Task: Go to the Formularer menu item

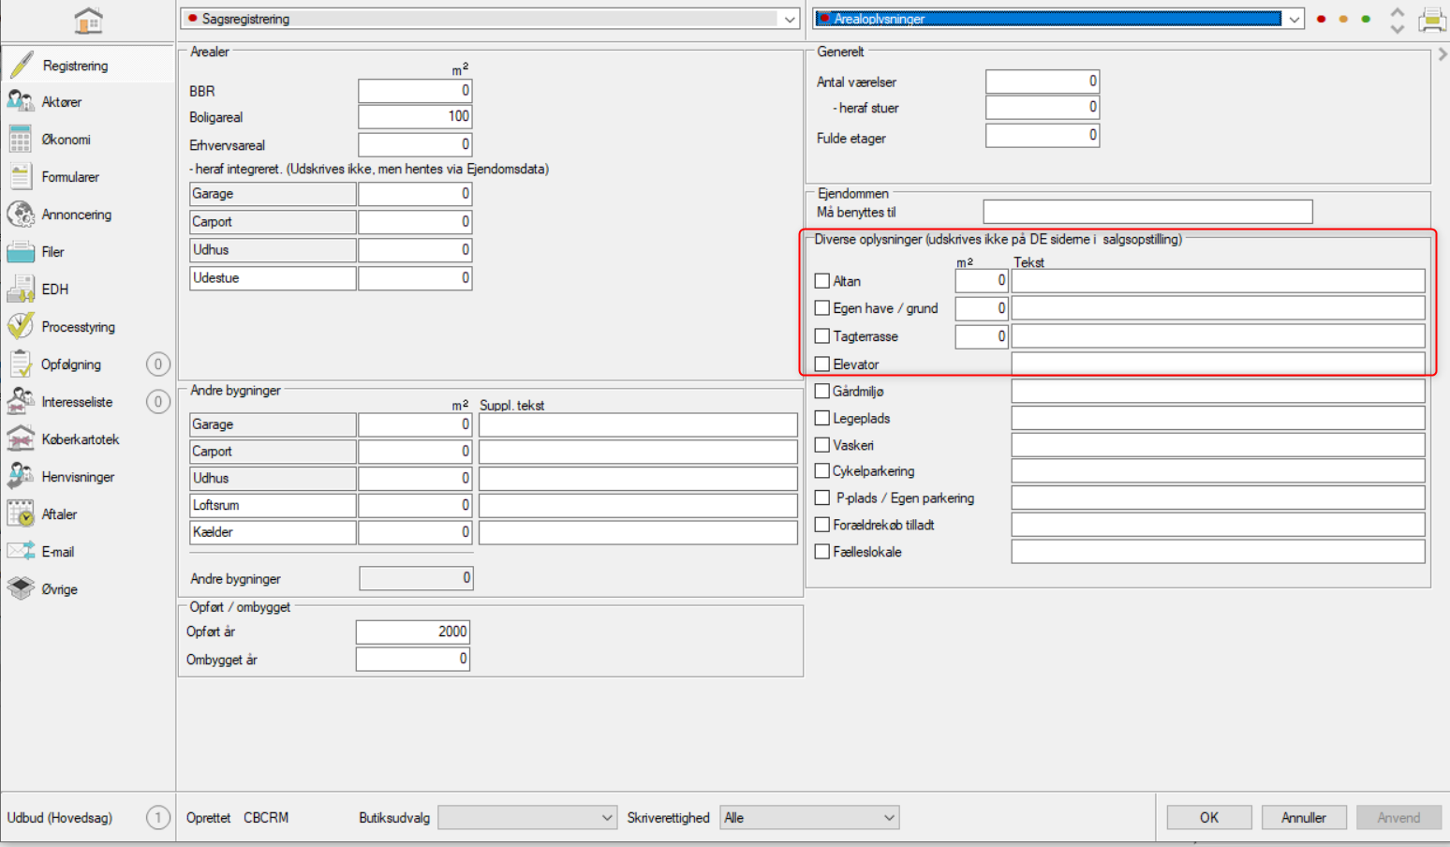Action: click(70, 177)
